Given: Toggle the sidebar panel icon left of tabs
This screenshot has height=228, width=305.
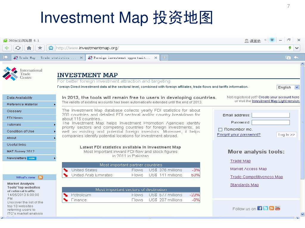Looking at the screenshot, I should [5, 57].
